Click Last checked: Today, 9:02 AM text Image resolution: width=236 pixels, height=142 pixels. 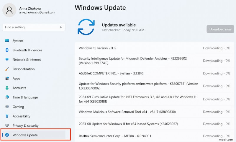[x=123, y=30]
